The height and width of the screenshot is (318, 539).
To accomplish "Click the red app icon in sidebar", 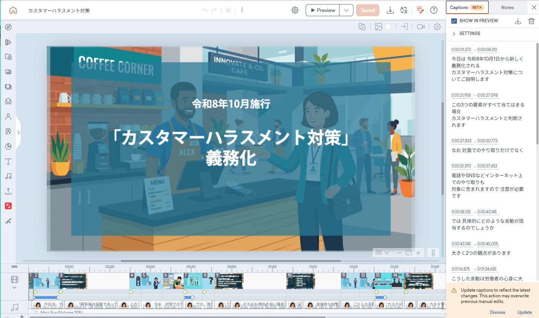I will 8,206.
